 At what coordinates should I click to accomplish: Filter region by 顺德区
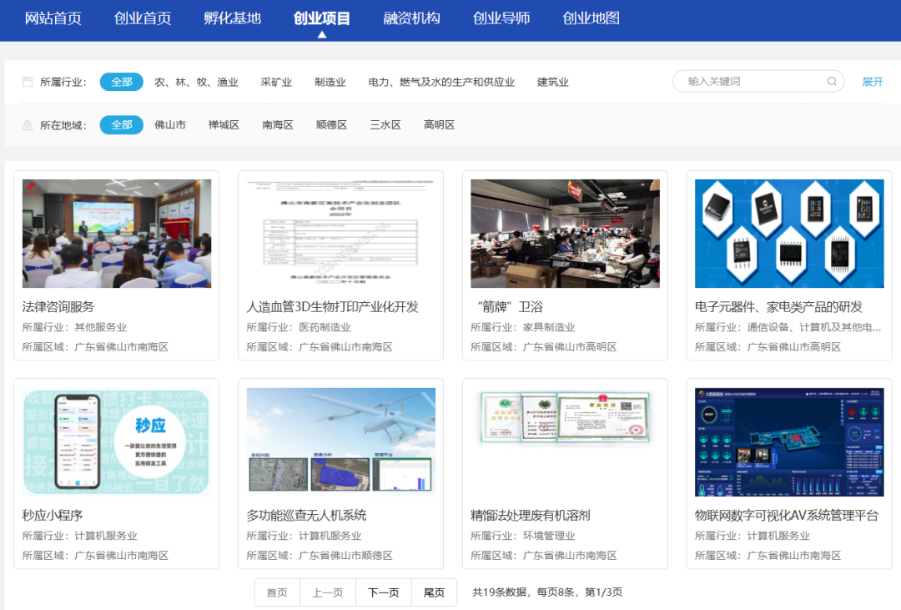(x=331, y=125)
